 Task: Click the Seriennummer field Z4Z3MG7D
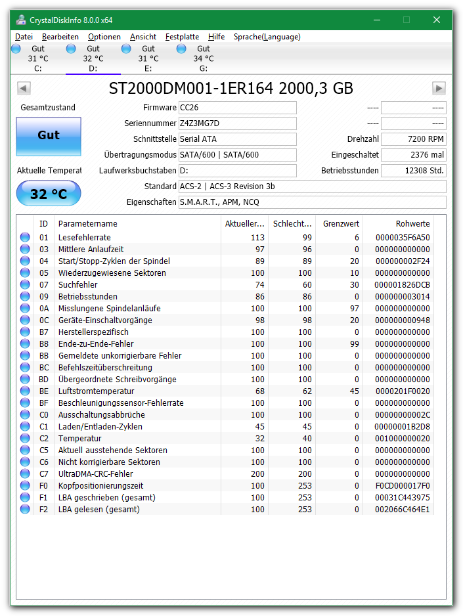tap(238, 123)
